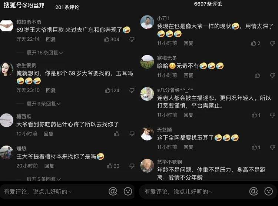Like 糖西瓜's comment about 吃药

(117, 134)
